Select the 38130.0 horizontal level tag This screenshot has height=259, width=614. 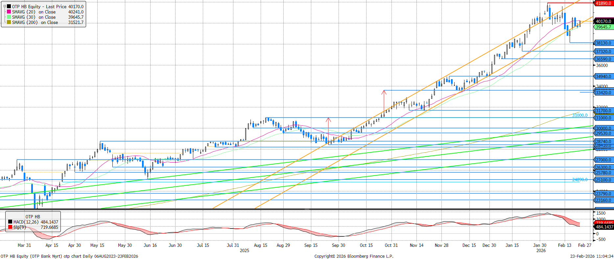603,43
